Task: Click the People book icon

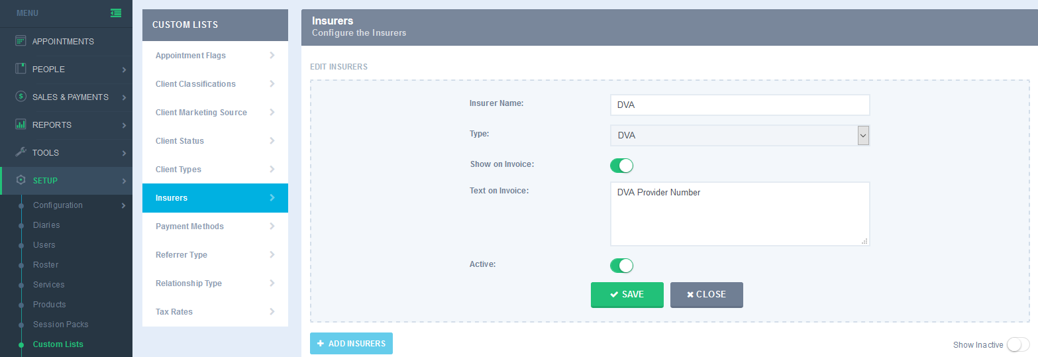Action: pyautogui.click(x=21, y=69)
